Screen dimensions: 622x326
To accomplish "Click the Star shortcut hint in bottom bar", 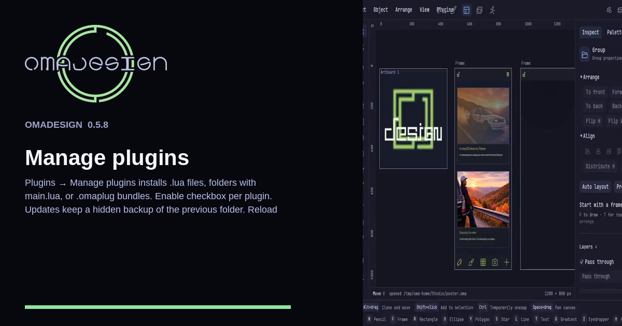I will point(502,319).
